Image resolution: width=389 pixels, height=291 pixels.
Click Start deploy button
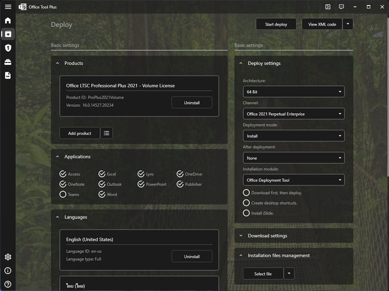tap(276, 24)
